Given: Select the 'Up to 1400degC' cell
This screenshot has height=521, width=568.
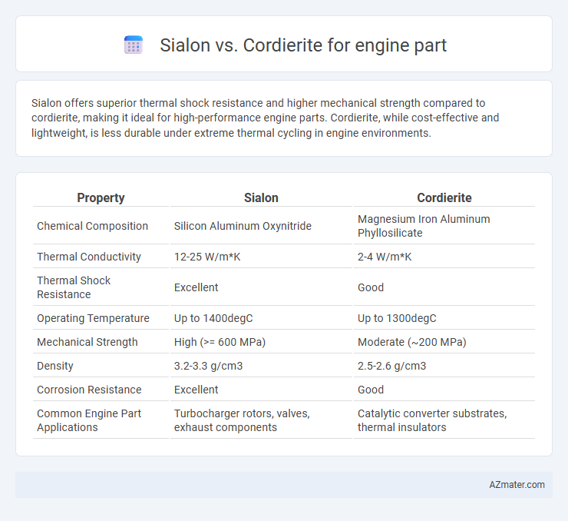Looking at the screenshot, I should (213, 318).
